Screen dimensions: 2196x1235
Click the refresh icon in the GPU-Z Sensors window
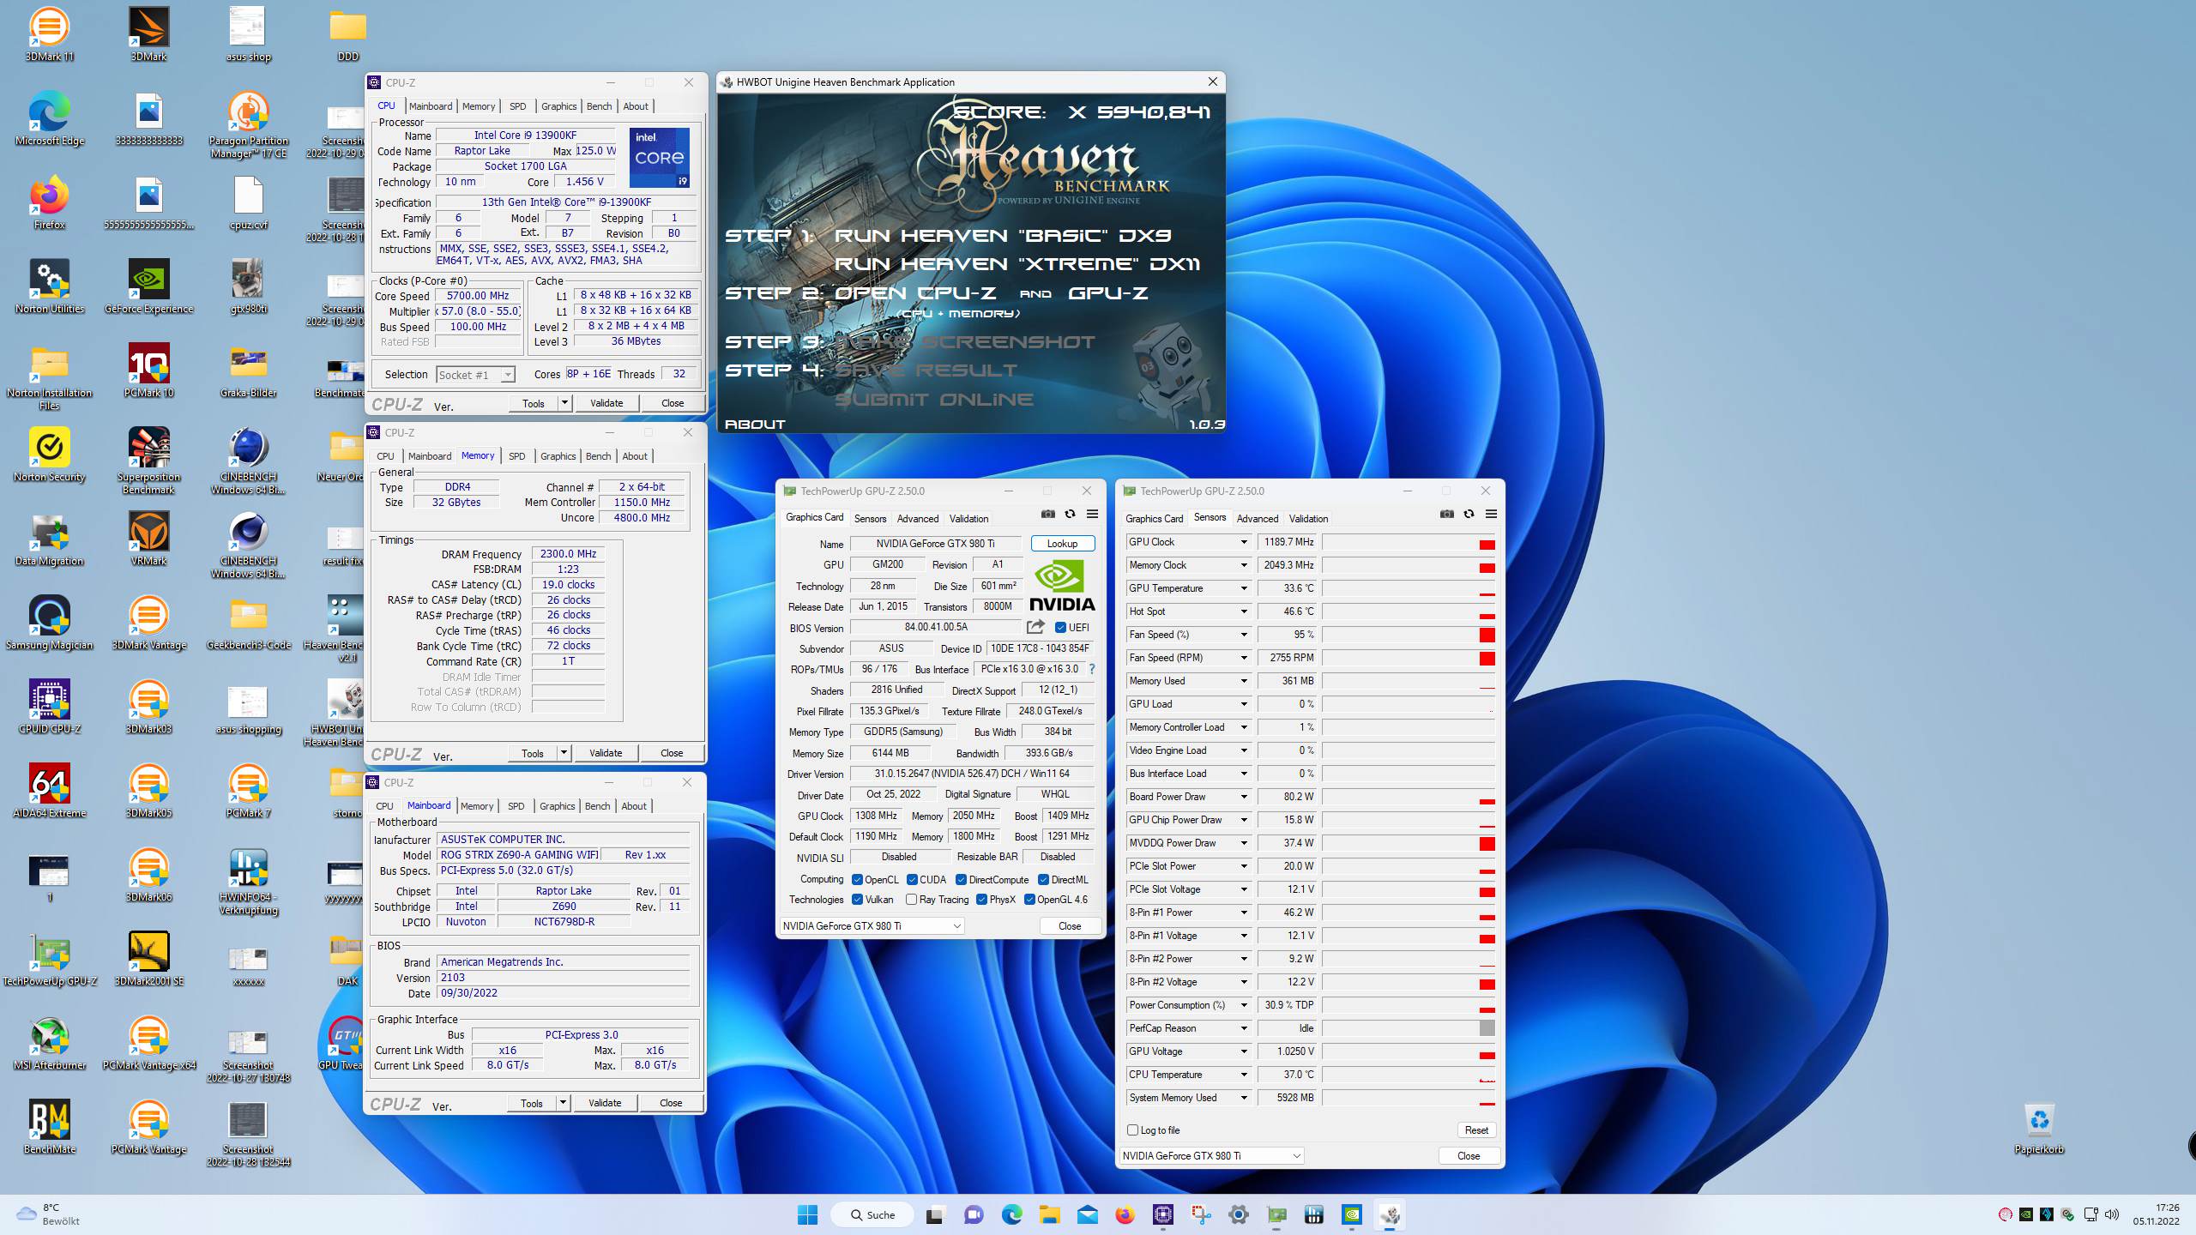1469,514
